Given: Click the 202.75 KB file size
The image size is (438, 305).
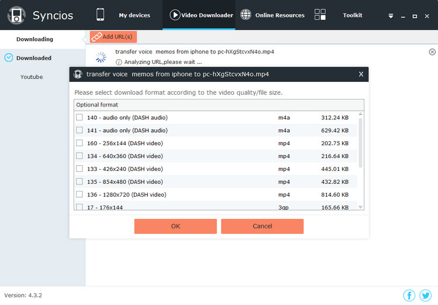Looking at the screenshot, I should (x=334, y=143).
